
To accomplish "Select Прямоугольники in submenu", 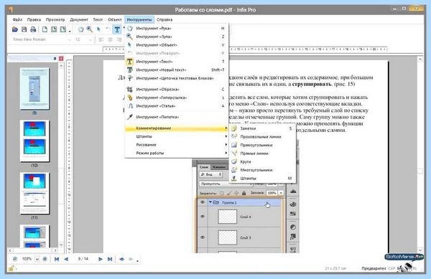I will [x=262, y=145].
